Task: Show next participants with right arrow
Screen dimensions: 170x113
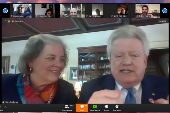Action: pos(165,11)
